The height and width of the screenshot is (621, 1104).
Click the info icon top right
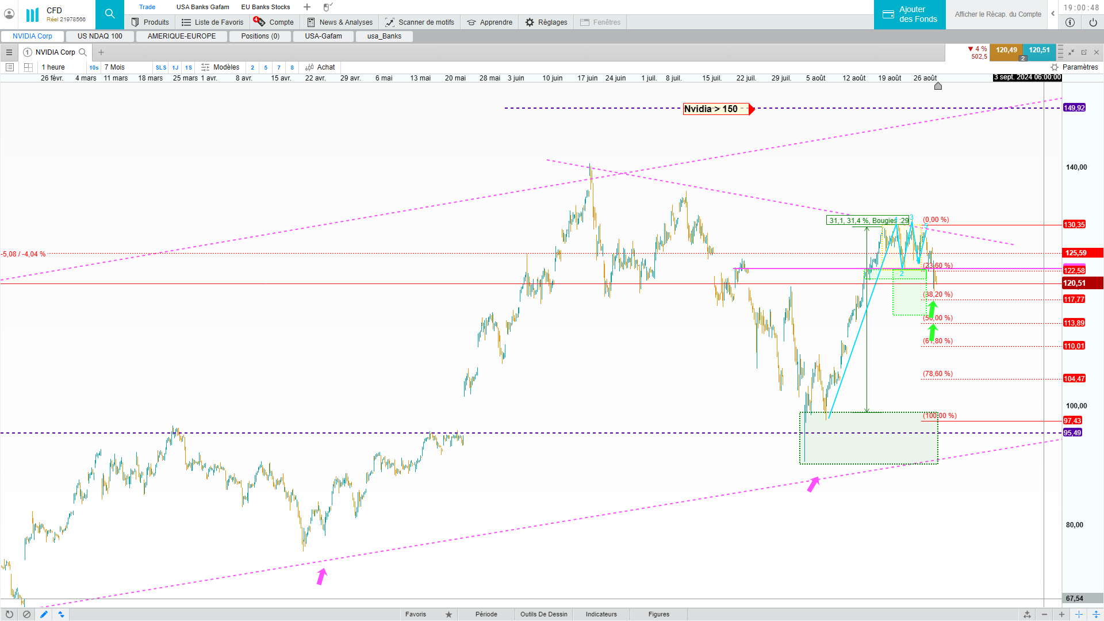click(x=1069, y=22)
